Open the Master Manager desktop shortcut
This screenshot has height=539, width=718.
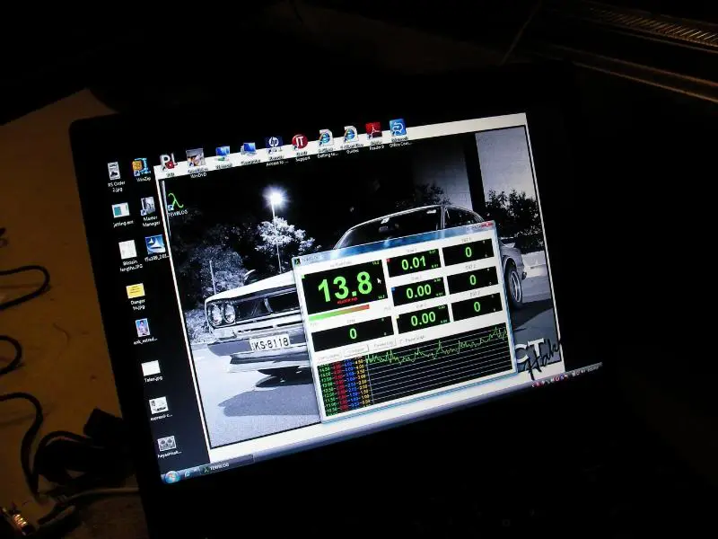click(148, 212)
